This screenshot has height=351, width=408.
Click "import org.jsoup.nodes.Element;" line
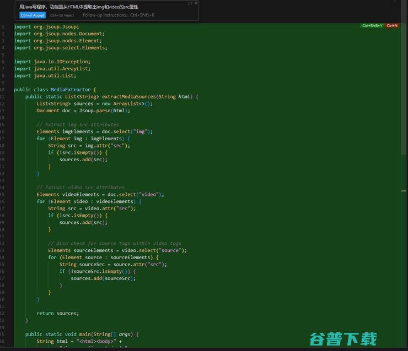tap(58, 41)
